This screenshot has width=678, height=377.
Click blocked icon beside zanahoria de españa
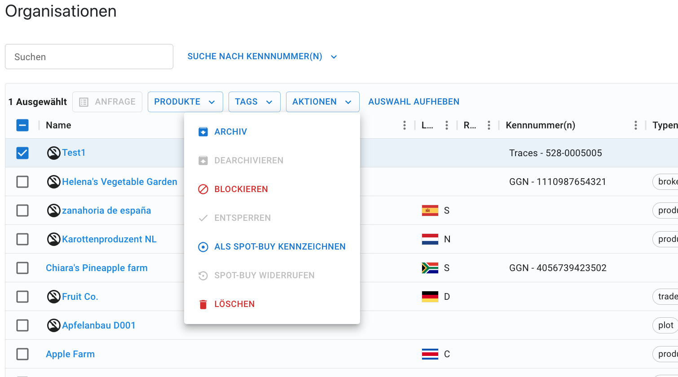pos(54,210)
